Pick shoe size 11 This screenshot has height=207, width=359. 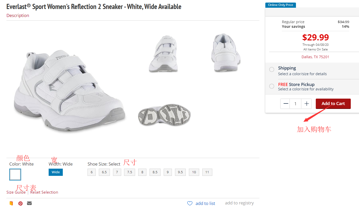pos(207,172)
